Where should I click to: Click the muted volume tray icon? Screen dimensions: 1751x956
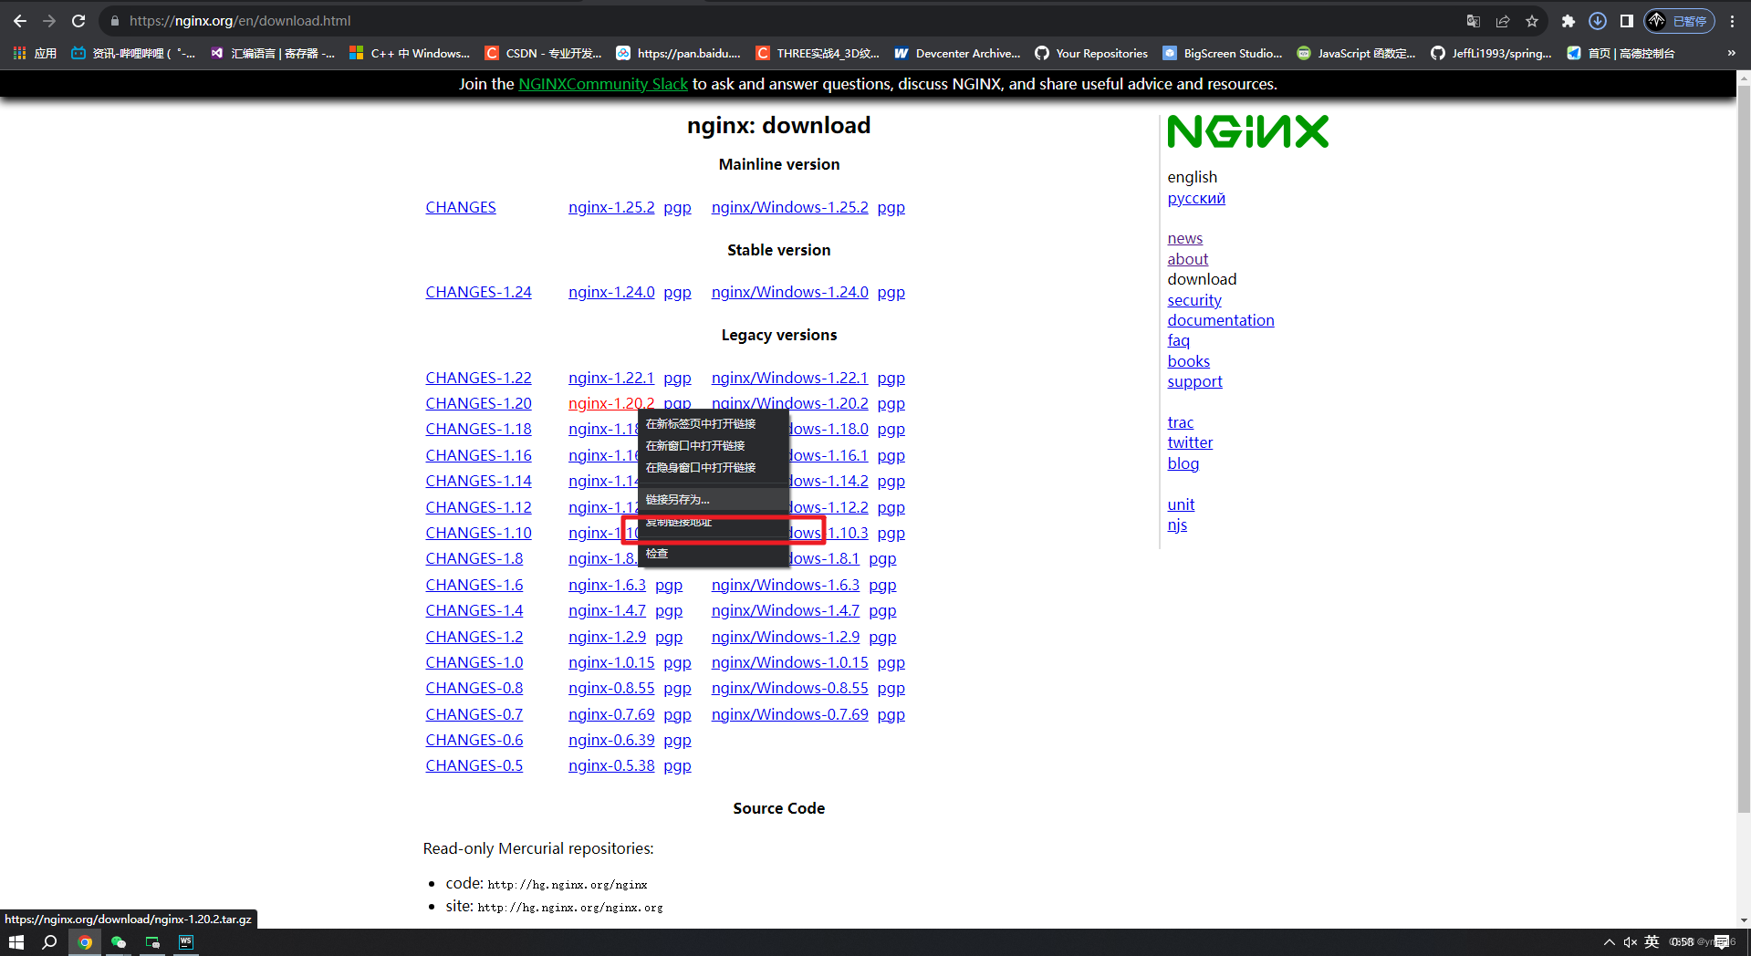1630,942
